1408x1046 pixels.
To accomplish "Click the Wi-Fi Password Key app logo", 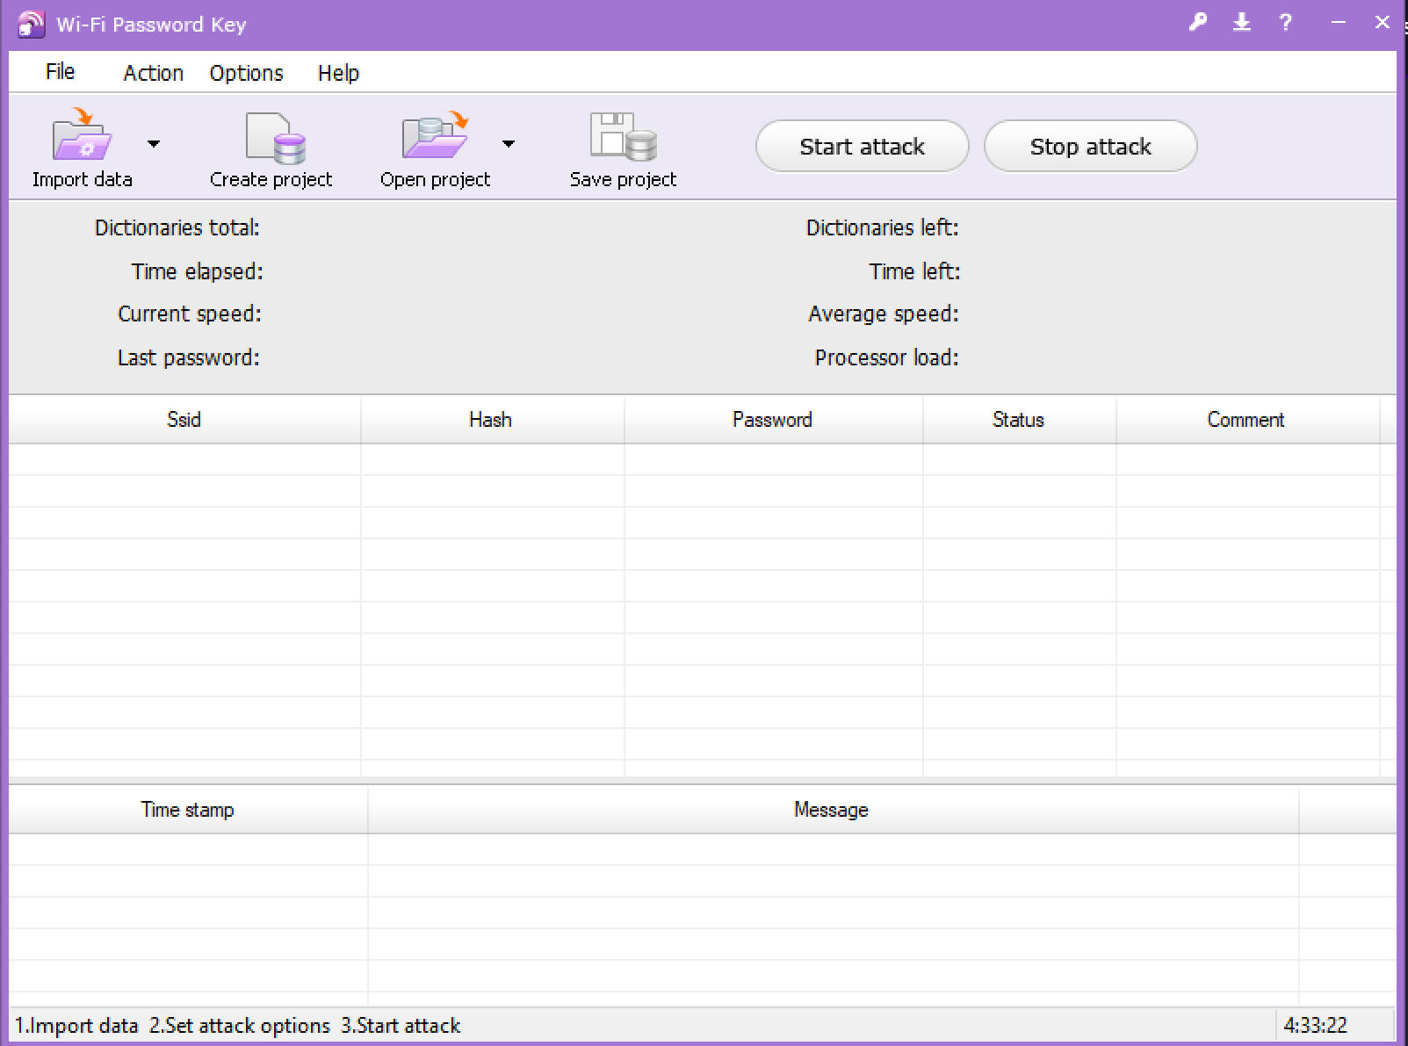I will click(31, 24).
